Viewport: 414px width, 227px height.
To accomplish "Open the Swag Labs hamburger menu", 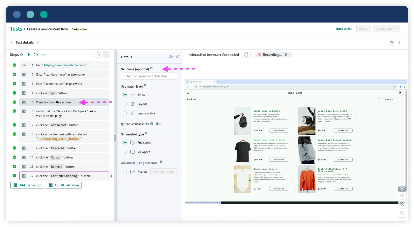I will pos(188,93).
